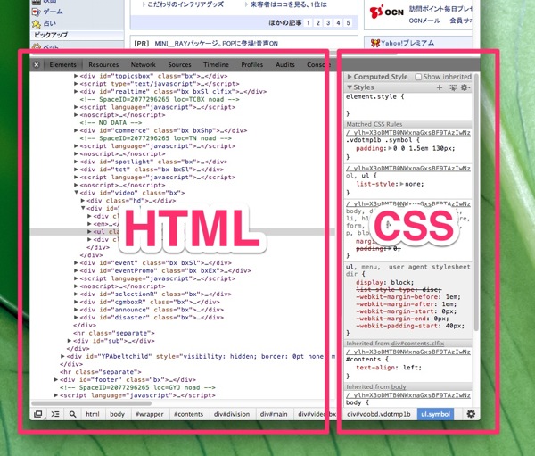535x456 pixels.
Task: Close the DevTools panel with the X icon
Action: (37, 64)
